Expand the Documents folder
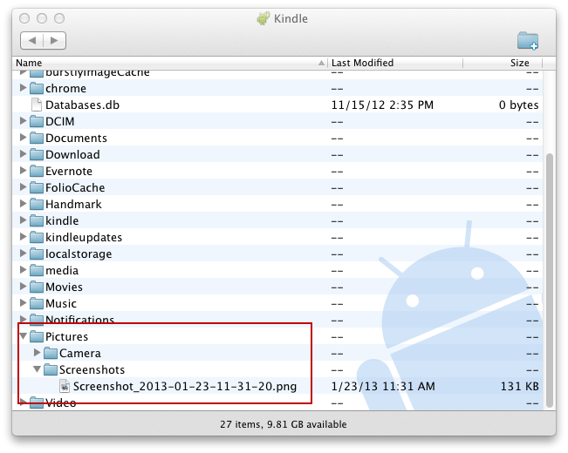The image size is (568, 453). pyautogui.click(x=23, y=138)
